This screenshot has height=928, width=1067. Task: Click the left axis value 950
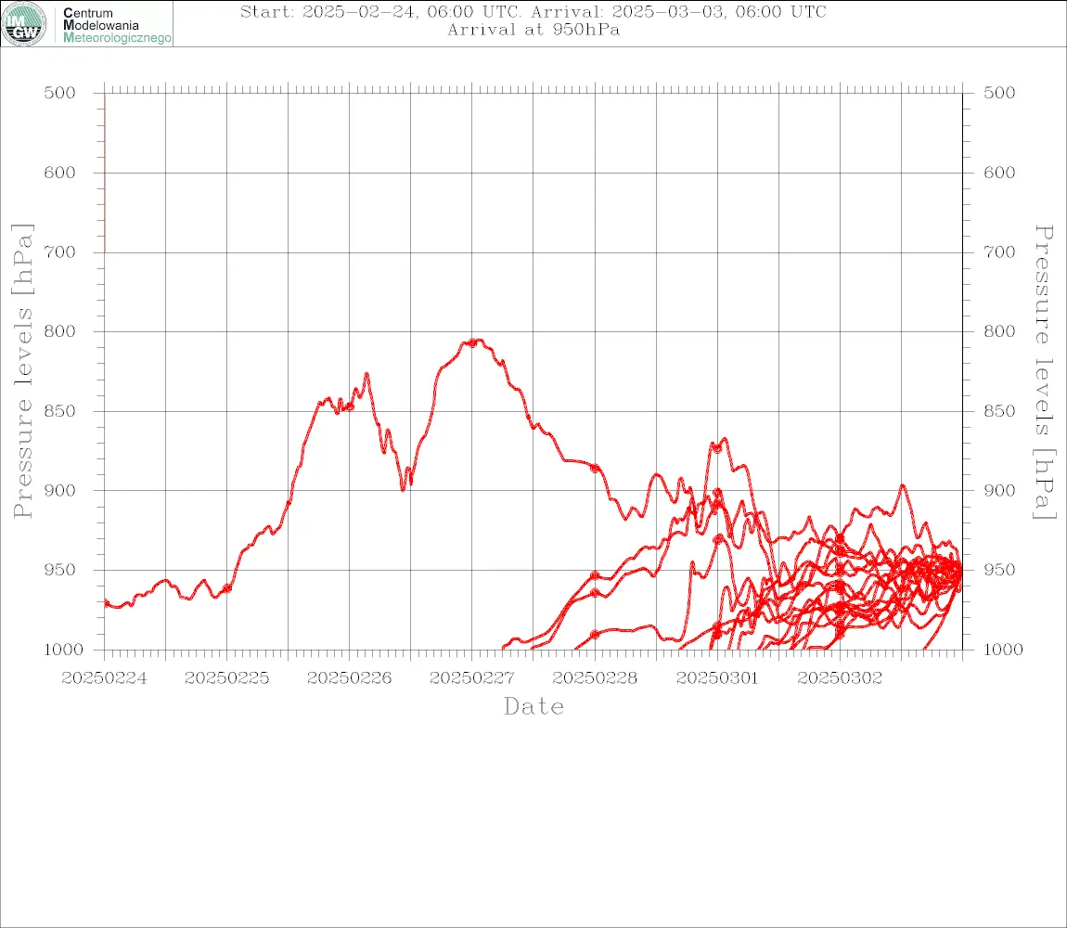pos(60,570)
